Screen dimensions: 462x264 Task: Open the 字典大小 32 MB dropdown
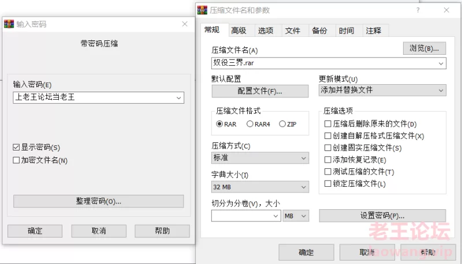pyautogui.click(x=260, y=187)
